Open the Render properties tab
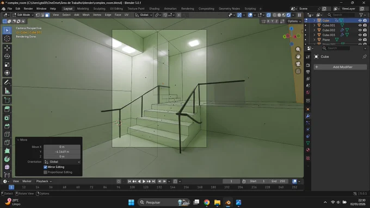This screenshot has width=370, height=208. 308,65
